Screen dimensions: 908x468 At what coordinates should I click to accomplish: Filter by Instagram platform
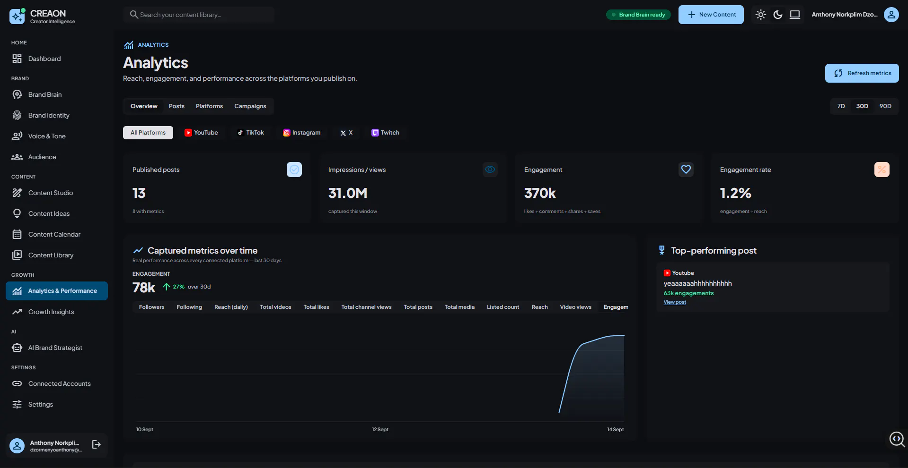(301, 133)
